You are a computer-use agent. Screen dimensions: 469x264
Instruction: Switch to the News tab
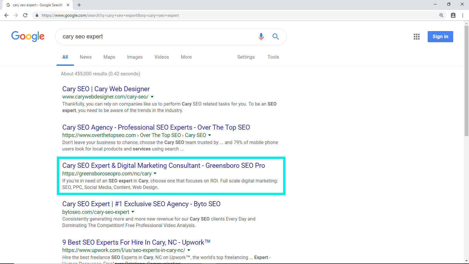[x=86, y=57]
